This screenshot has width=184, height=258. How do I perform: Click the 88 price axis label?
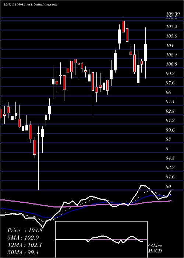(169, 140)
